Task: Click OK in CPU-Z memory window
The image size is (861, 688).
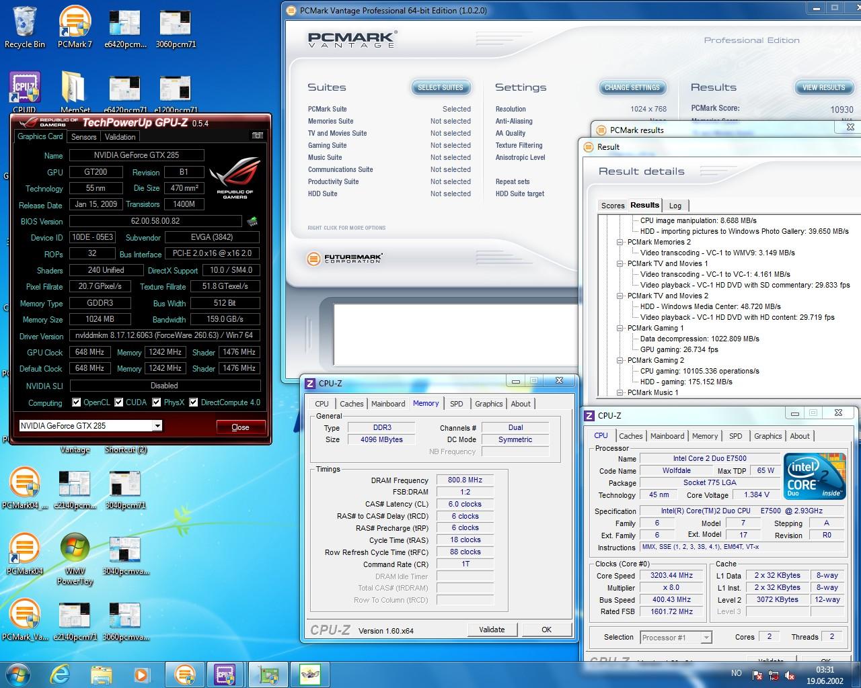Action: point(546,630)
